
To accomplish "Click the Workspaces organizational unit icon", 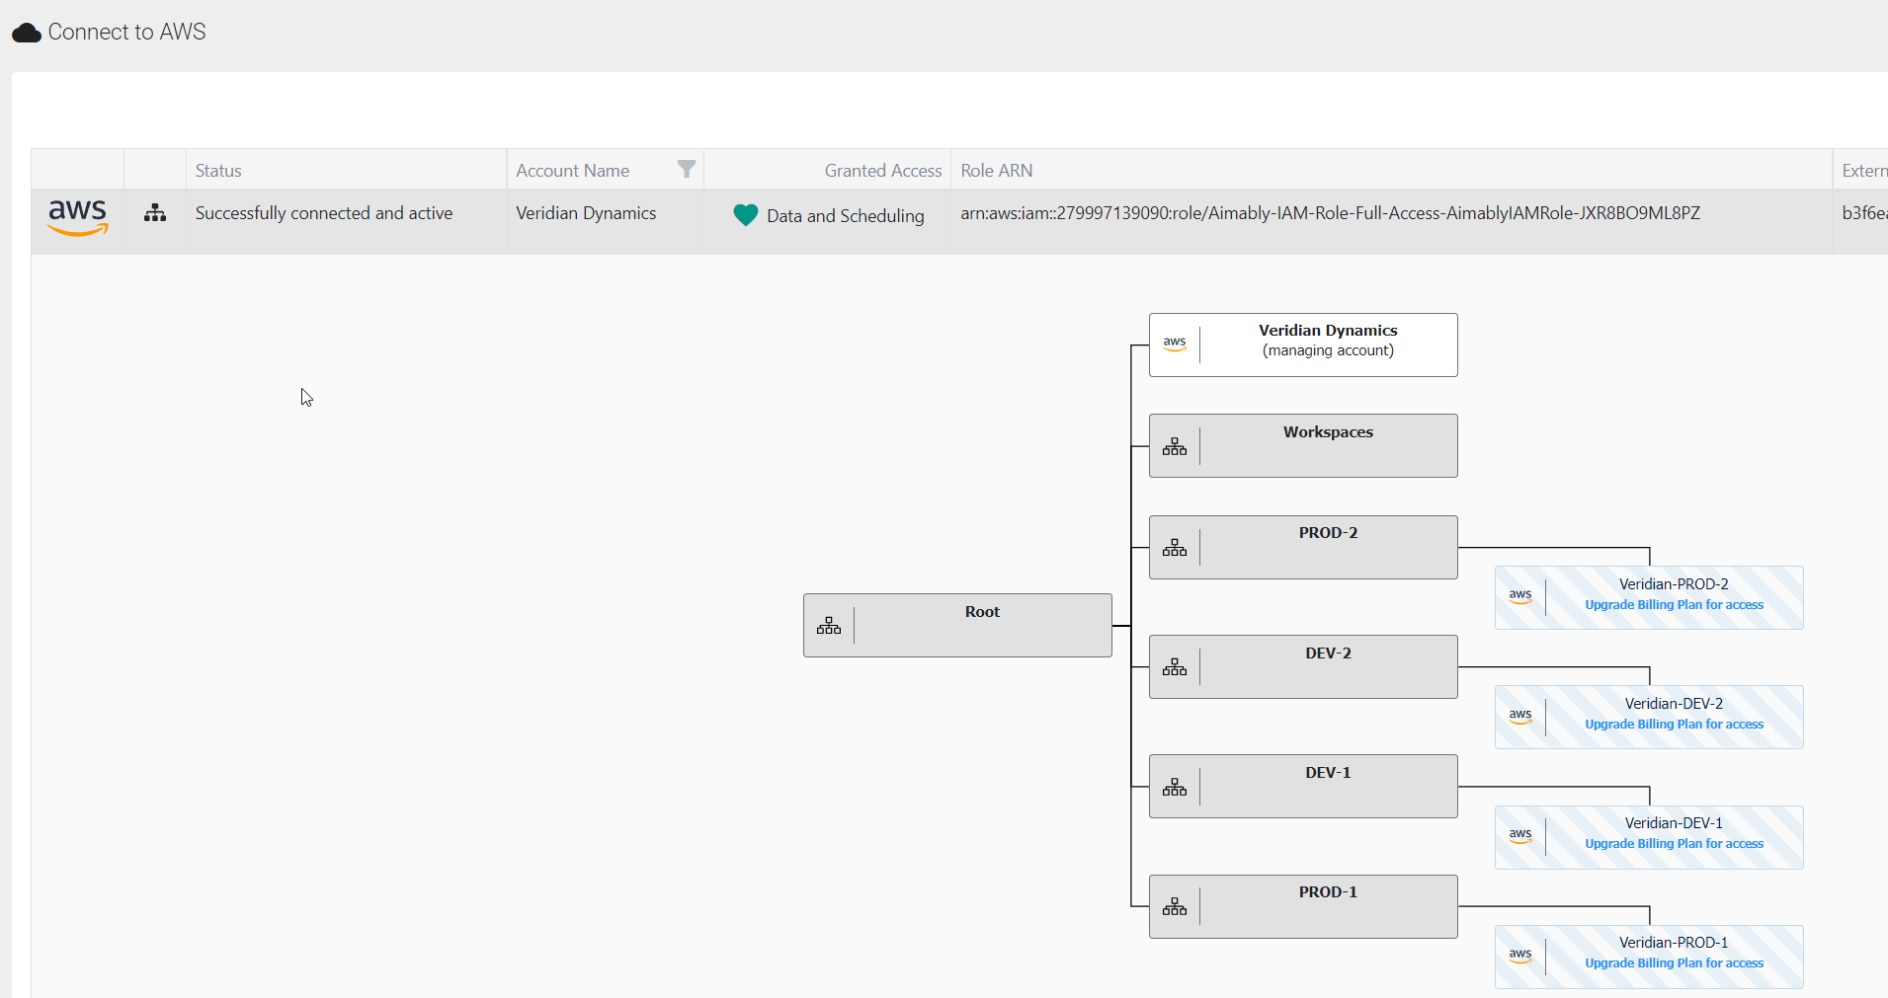I will tap(1175, 447).
